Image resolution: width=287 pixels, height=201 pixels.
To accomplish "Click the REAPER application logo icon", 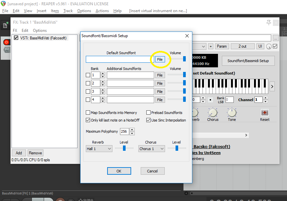I will coord(3,4).
